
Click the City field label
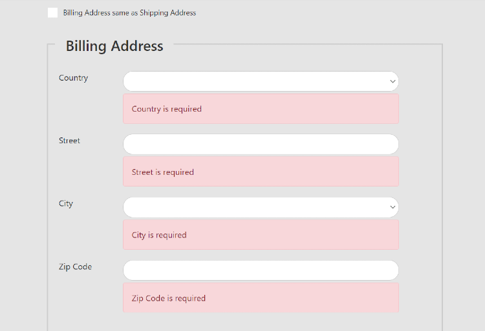(x=66, y=204)
